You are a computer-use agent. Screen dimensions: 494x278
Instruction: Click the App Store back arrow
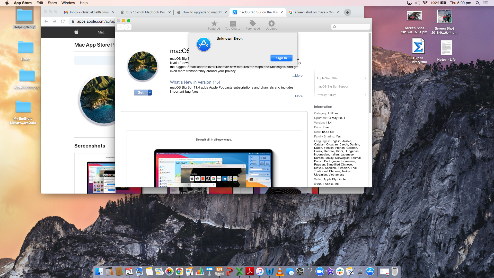point(120,27)
